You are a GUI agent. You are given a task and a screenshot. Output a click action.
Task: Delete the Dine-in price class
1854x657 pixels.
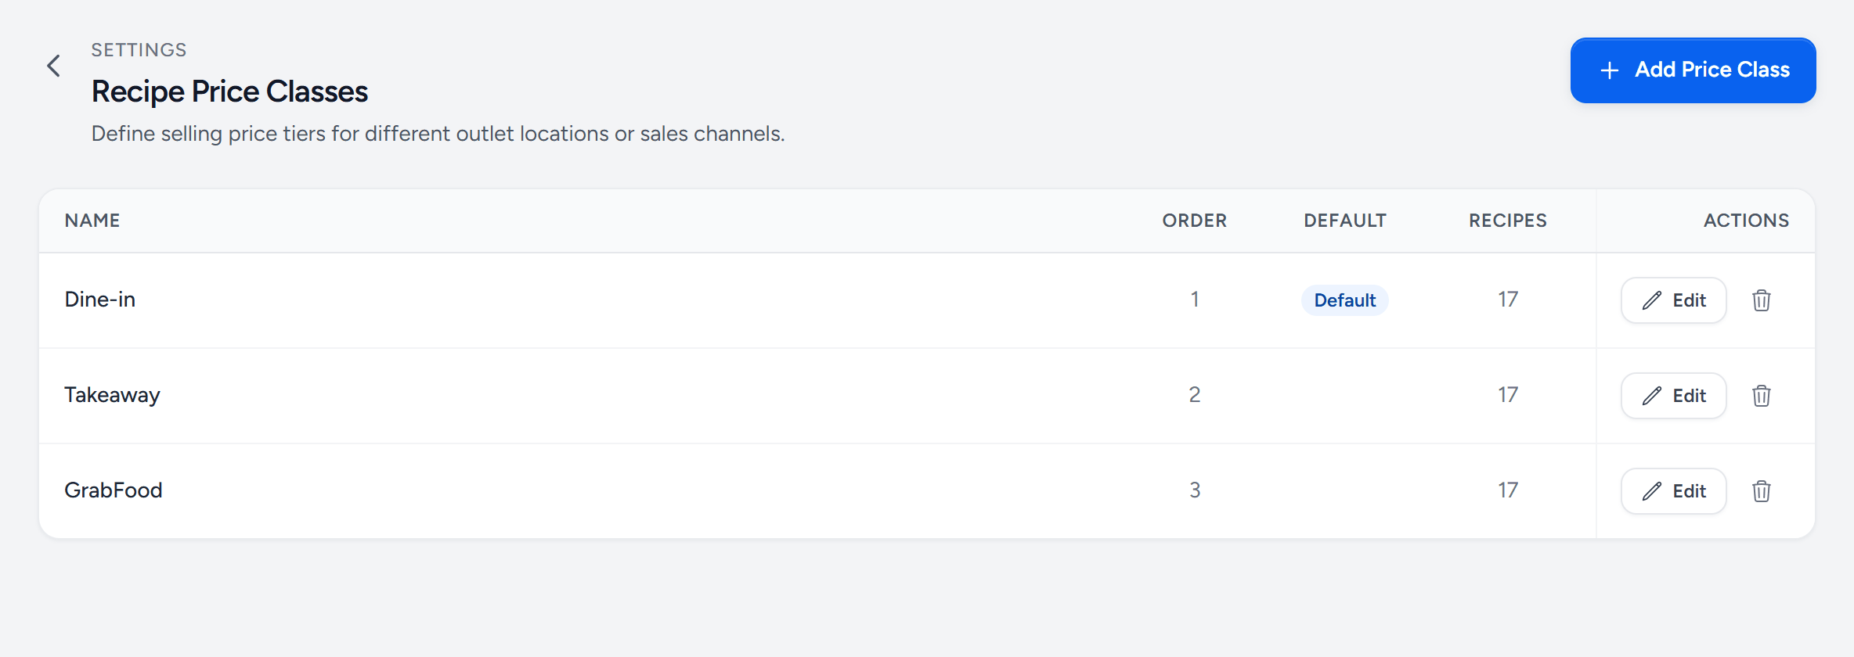[1762, 300]
